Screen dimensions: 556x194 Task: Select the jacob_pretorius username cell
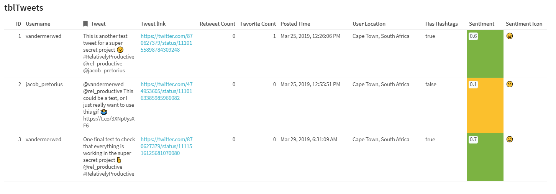pos(44,84)
